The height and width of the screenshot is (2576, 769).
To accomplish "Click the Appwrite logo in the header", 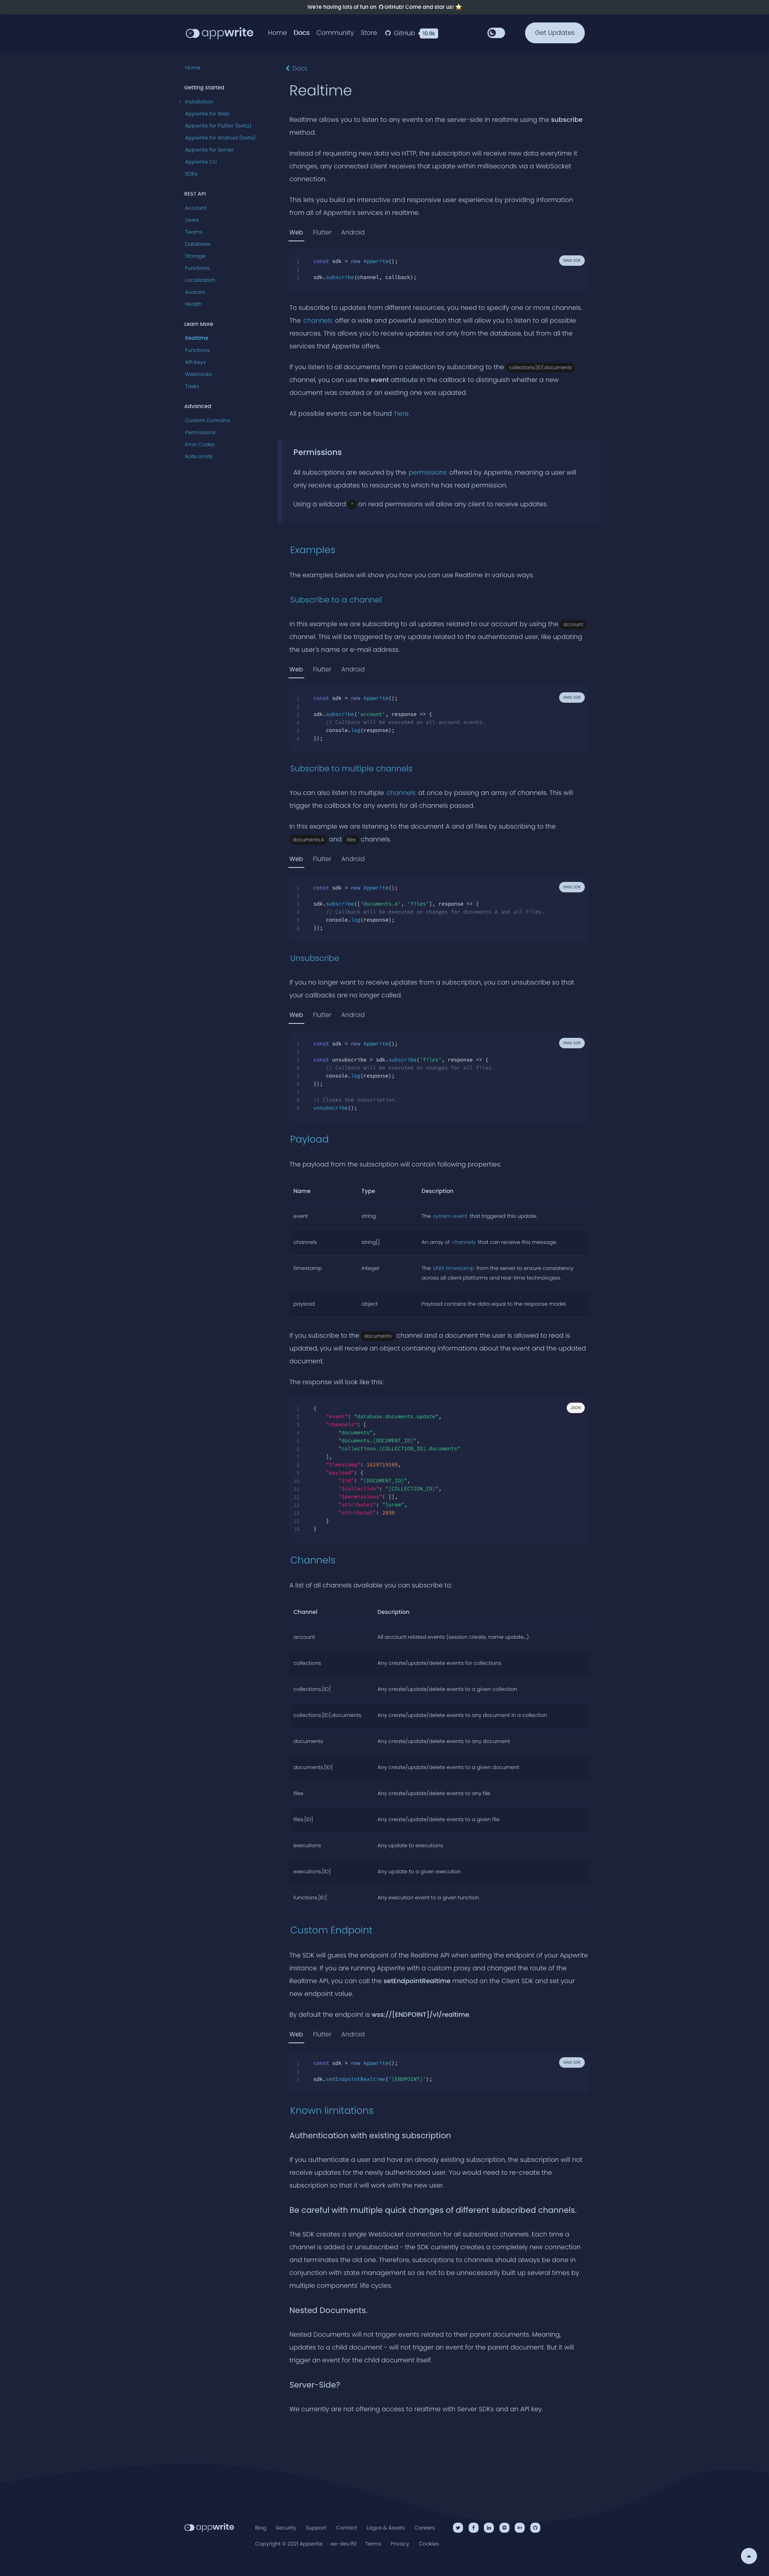I will pyautogui.click(x=220, y=33).
